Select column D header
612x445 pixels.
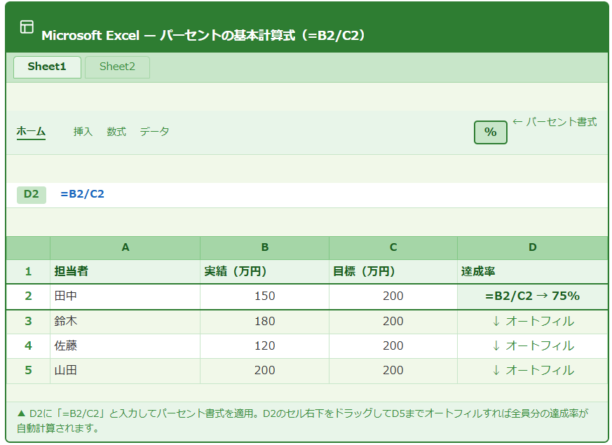[x=532, y=247]
